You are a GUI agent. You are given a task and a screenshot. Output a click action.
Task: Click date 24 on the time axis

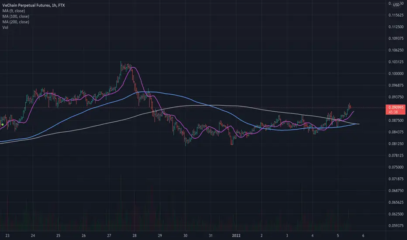(x=33, y=236)
